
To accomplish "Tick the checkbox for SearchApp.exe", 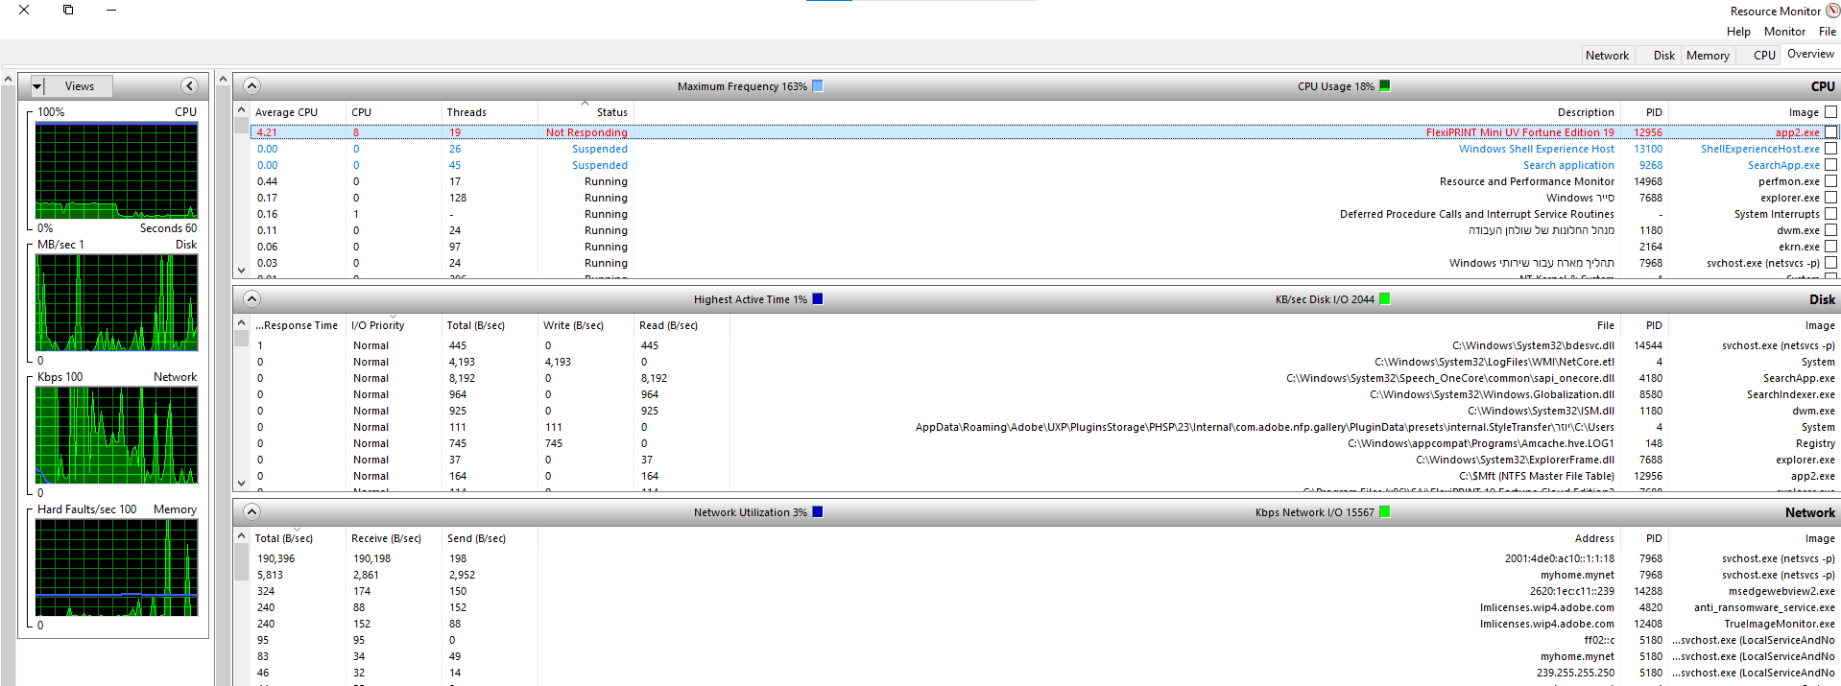I will (1830, 165).
